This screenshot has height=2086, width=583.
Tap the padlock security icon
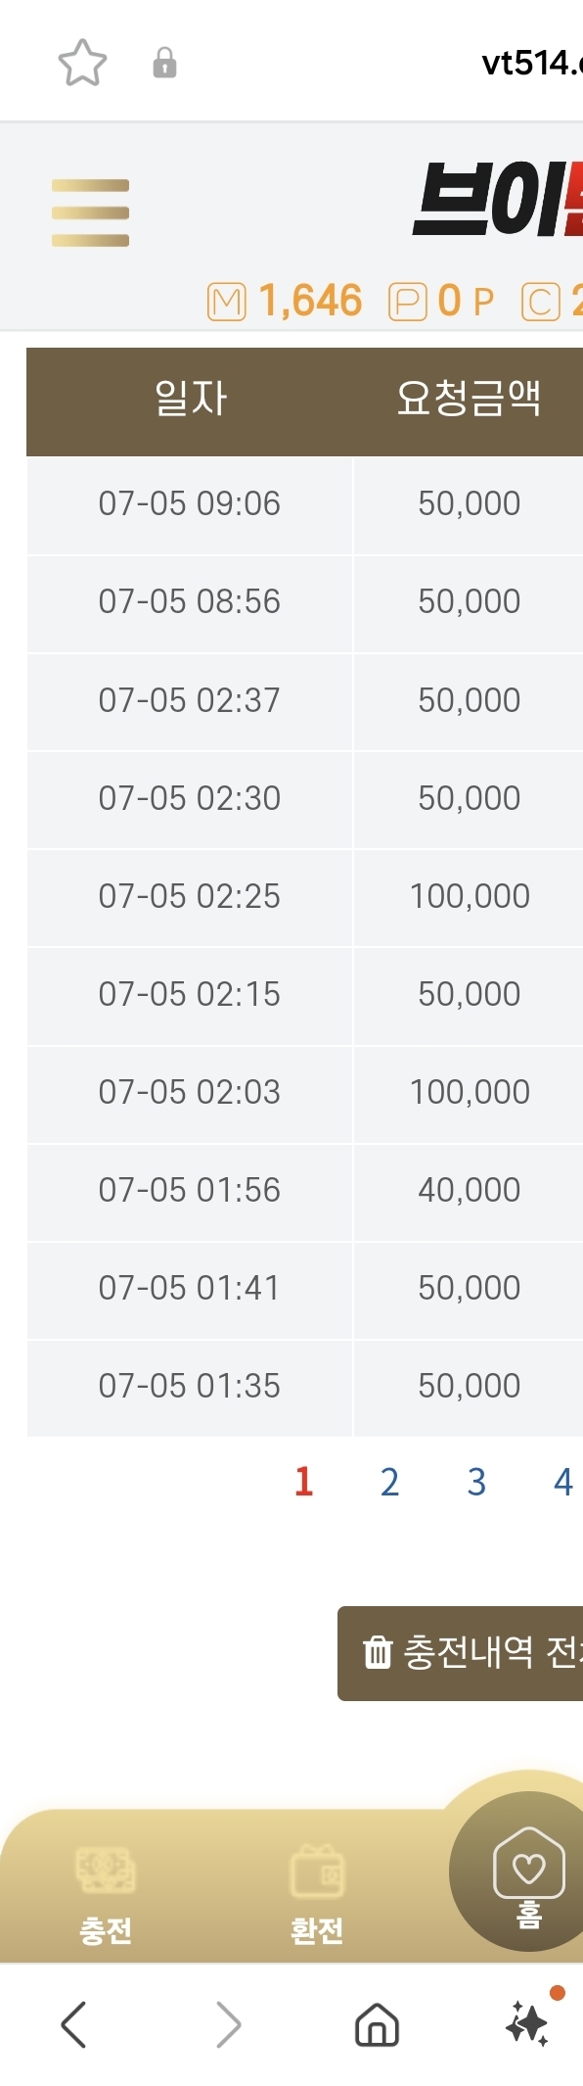click(164, 63)
